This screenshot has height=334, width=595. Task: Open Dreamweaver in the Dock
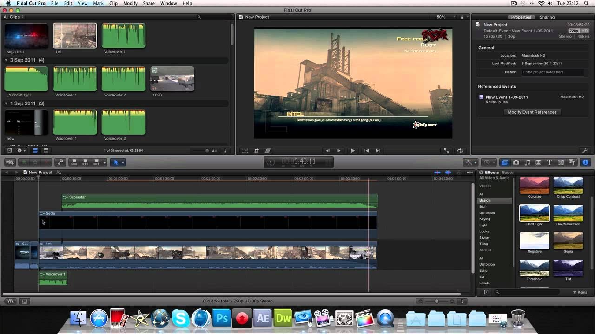coord(283,318)
